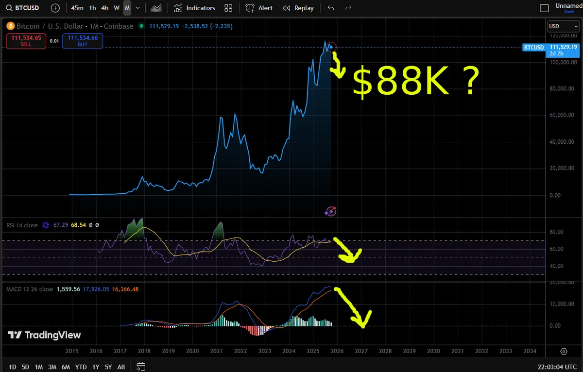Start bar Replay mode
The width and height of the screenshot is (583, 372).
pyautogui.click(x=298, y=8)
